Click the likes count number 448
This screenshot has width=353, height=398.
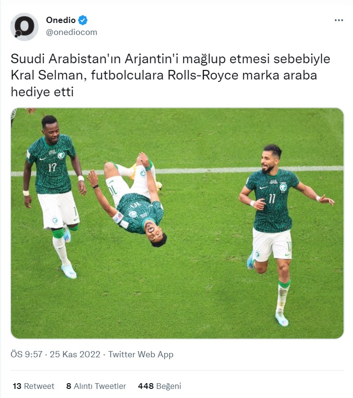click(146, 386)
